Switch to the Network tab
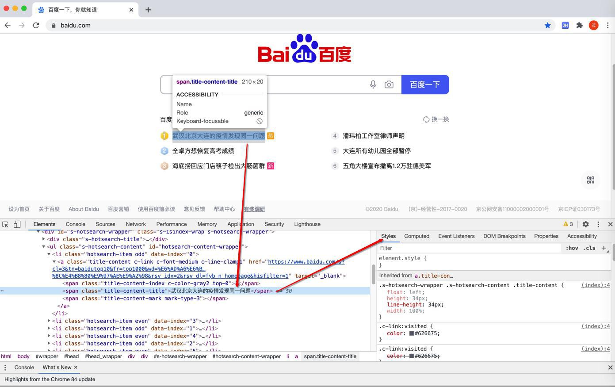This screenshot has width=615, height=387. [x=136, y=224]
